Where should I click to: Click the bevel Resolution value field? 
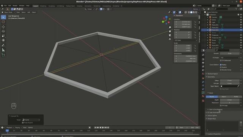pos(230,103)
